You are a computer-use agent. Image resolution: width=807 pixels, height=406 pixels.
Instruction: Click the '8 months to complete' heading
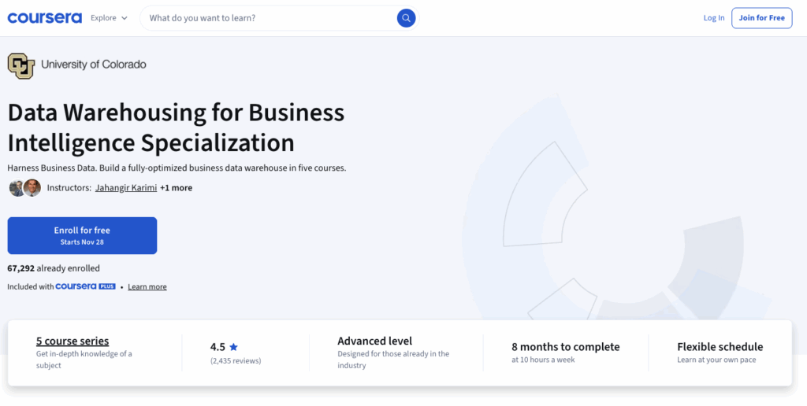(x=565, y=347)
